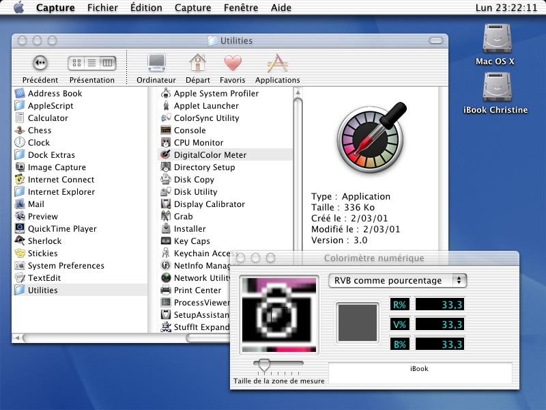Viewport: 546px width, 410px height.
Task: Toggle Utilities window toolbar pill button
Action: (x=436, y=40)
